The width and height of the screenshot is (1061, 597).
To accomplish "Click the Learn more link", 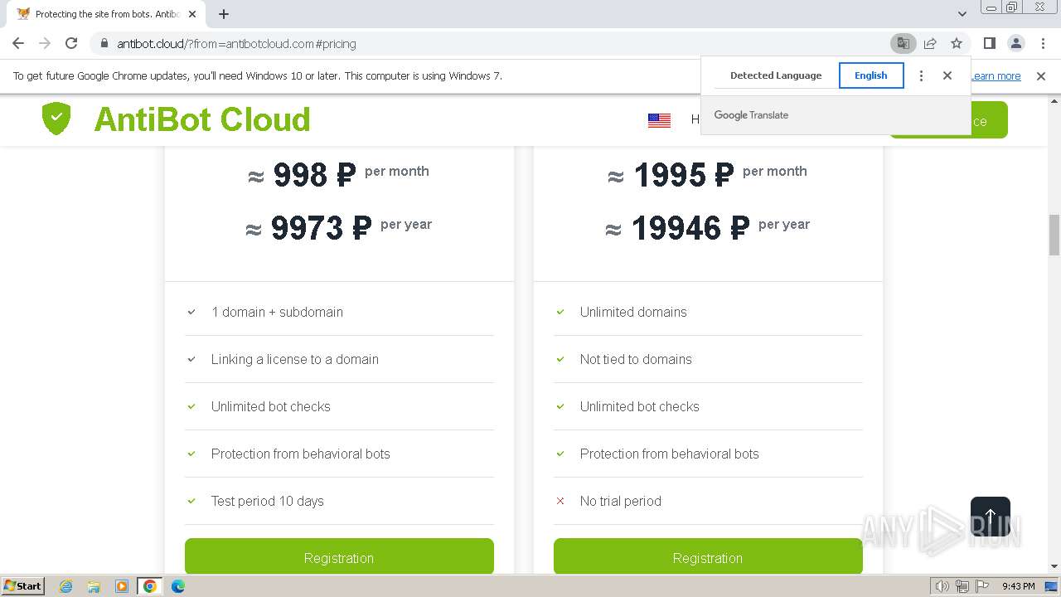I will [x=996, y=76].
